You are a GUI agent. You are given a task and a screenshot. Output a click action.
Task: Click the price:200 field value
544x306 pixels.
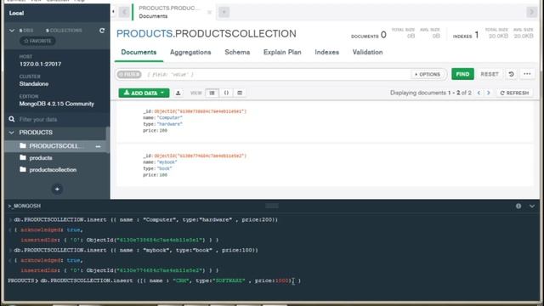(x=163, y=130)
